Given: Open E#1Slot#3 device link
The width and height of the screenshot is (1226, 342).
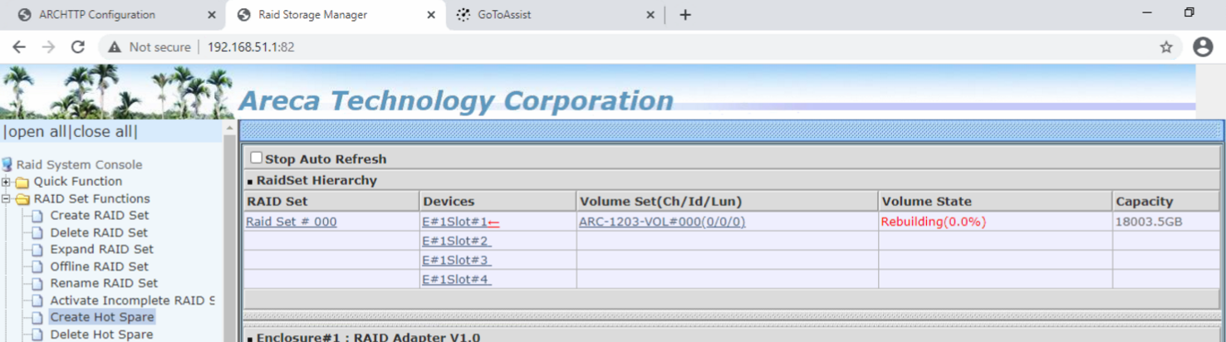Looking at the screenshot, I should coord(456,260).
